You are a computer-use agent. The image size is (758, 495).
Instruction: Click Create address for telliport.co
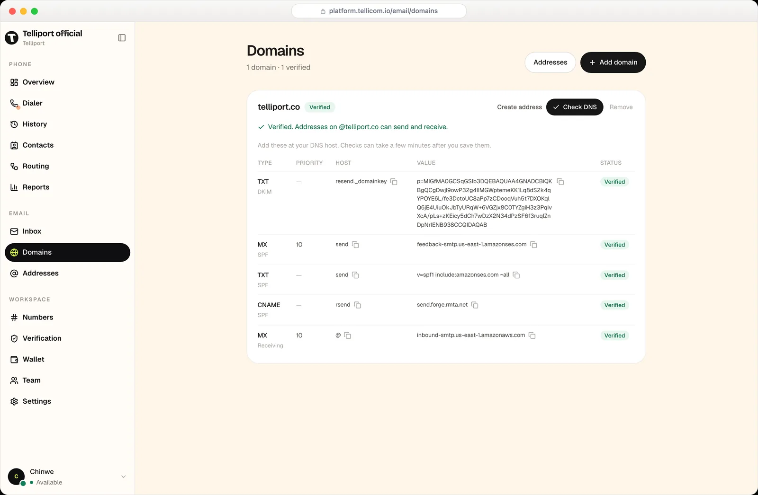[519, 107]
